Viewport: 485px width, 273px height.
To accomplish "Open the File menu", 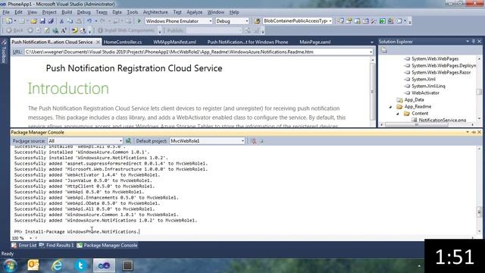I will point(6,12).
